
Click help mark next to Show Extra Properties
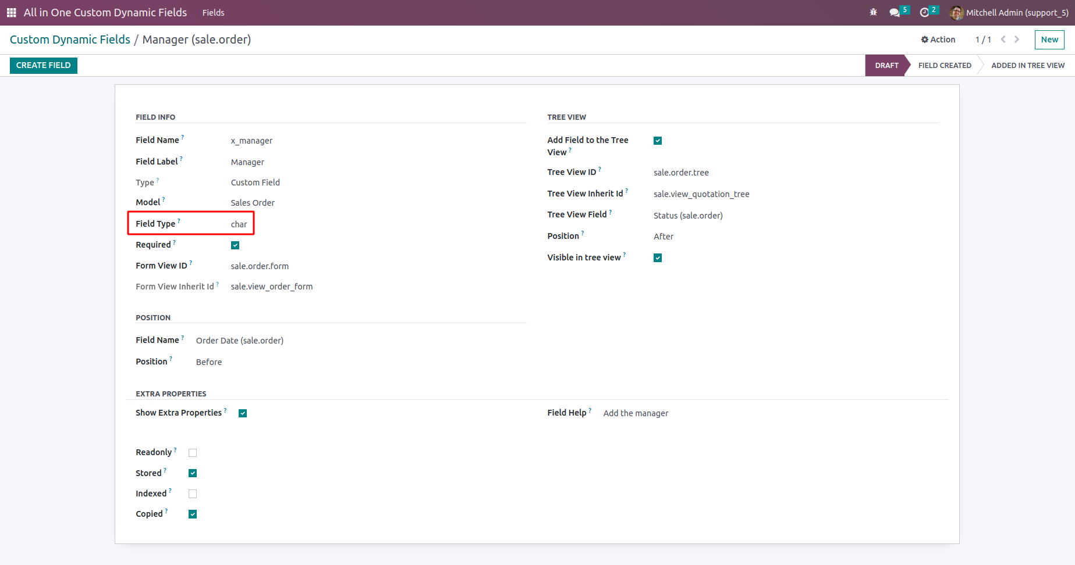(225, 410)
